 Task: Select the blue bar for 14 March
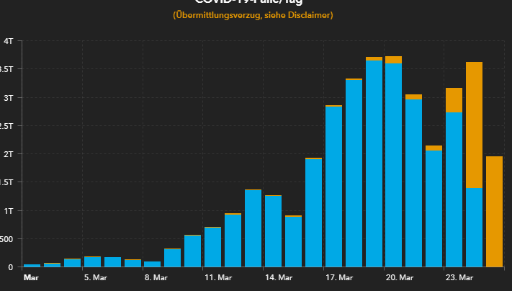click(x=273, y=231)
